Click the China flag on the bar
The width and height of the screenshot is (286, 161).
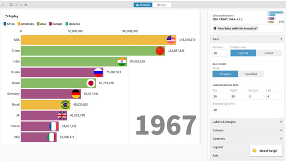point(160,51)
